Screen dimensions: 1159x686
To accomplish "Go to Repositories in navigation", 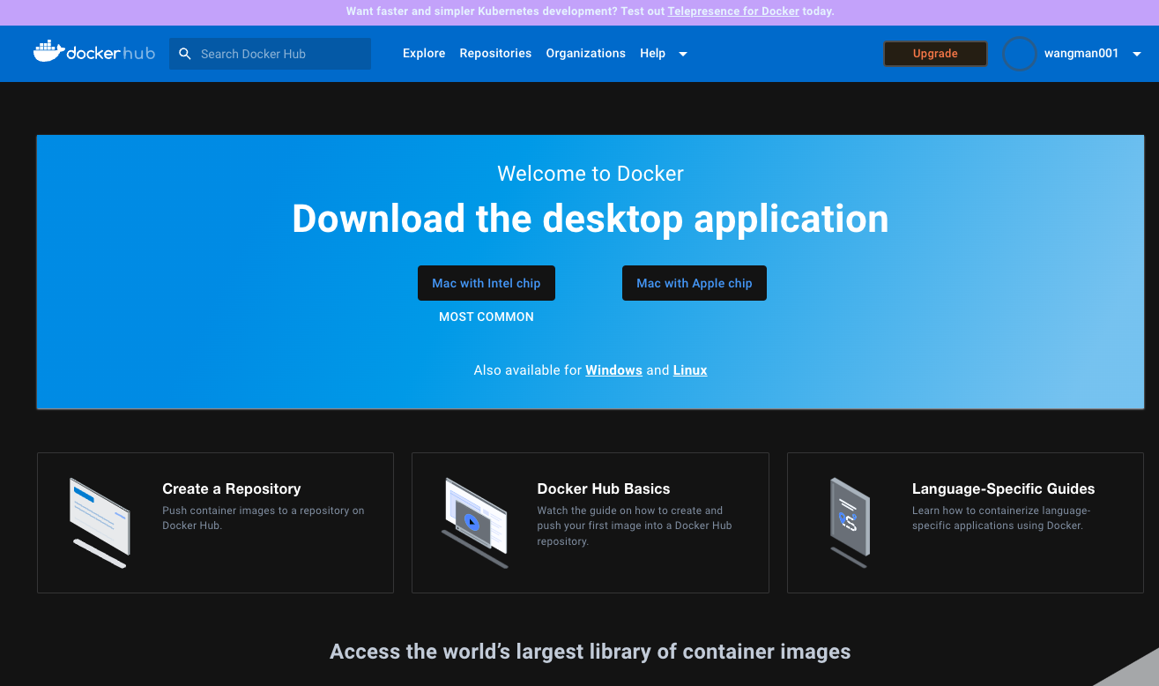I will (x=495, y=54).
